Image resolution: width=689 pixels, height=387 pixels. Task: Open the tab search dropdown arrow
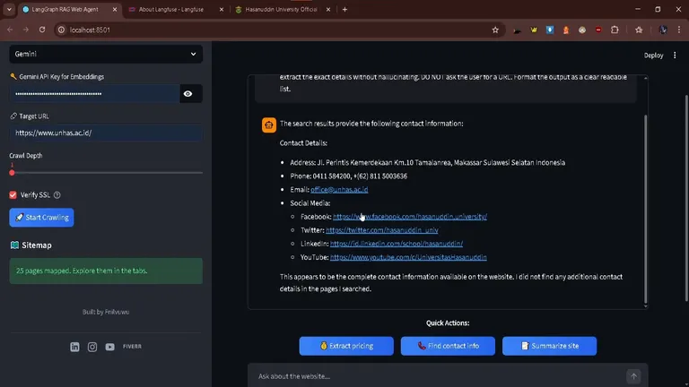click(x=9, y=9)
